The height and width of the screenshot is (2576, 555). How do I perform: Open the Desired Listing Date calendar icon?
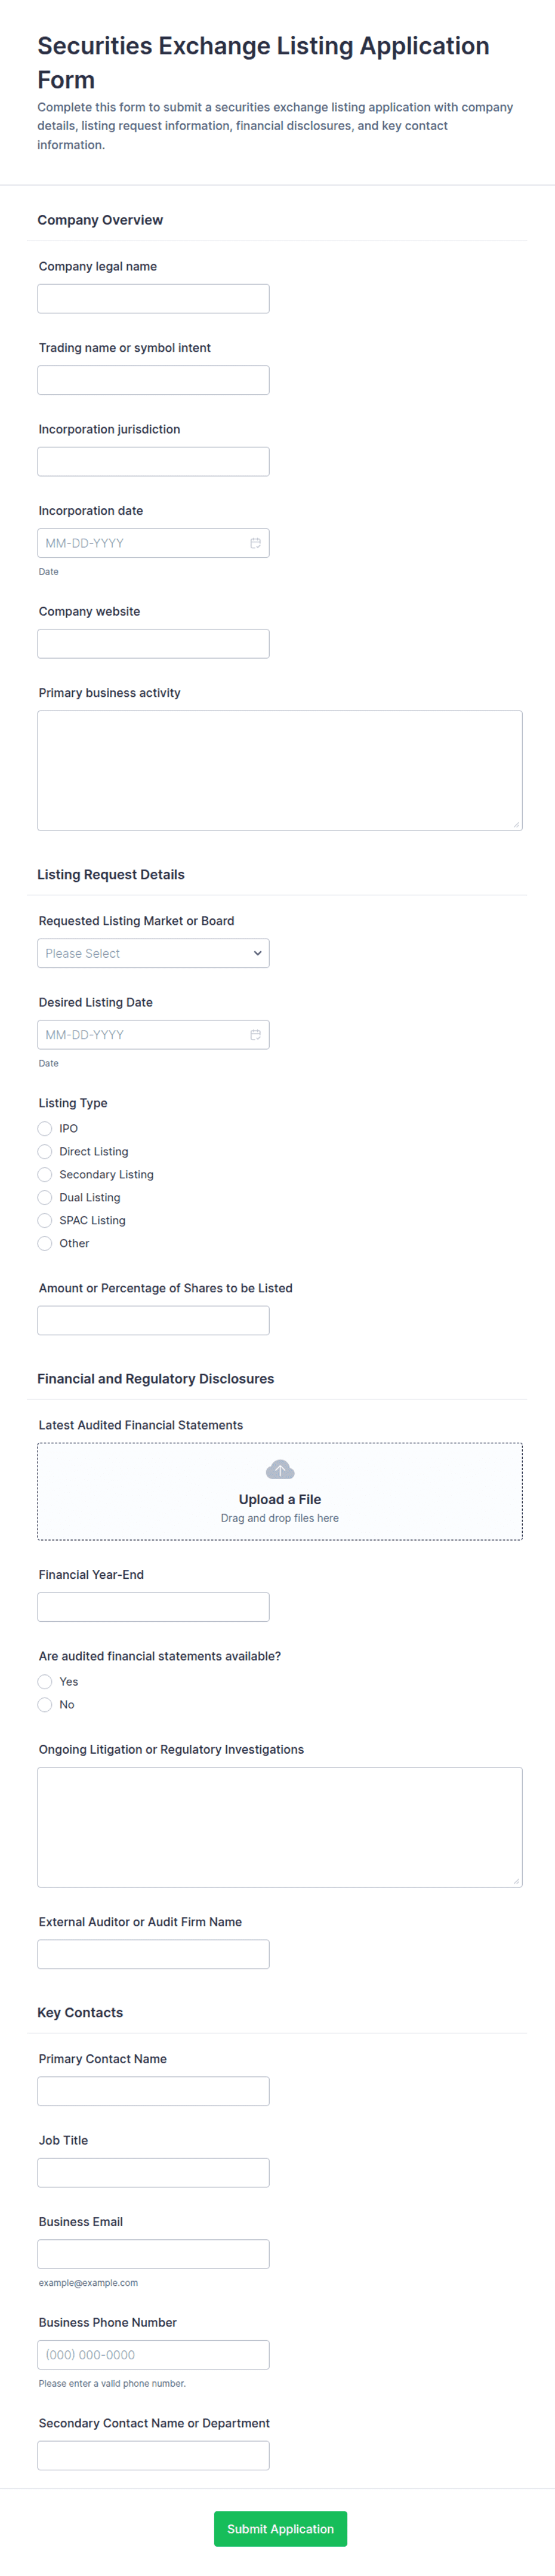tap(255, 1035)
